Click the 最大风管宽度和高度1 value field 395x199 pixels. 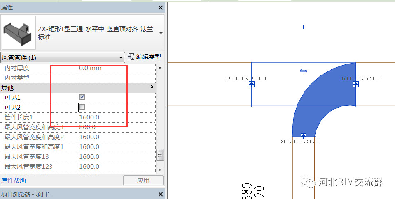117,147
